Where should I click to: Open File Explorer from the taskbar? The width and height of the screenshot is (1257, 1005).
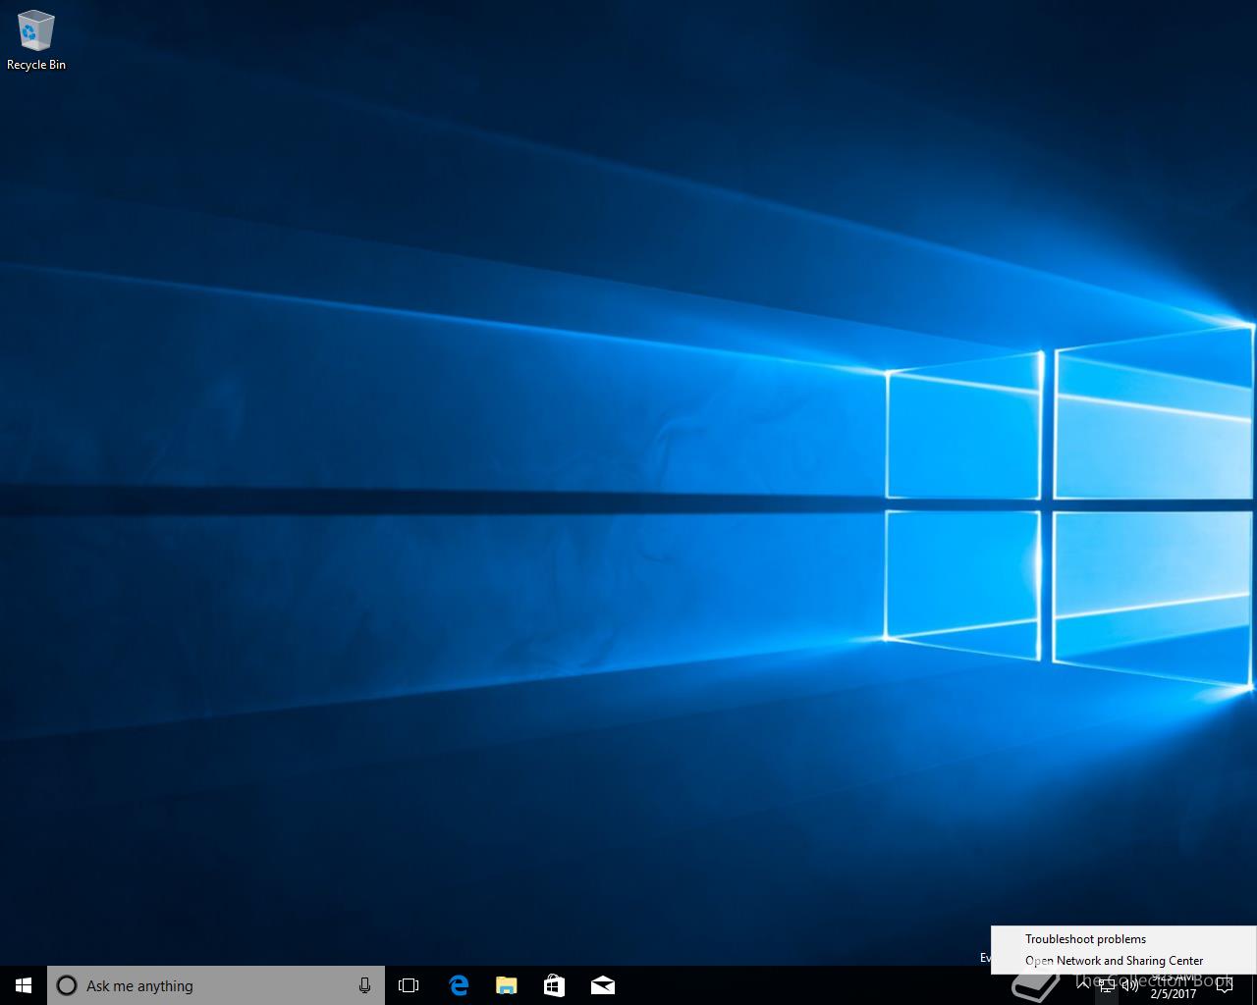506,985
